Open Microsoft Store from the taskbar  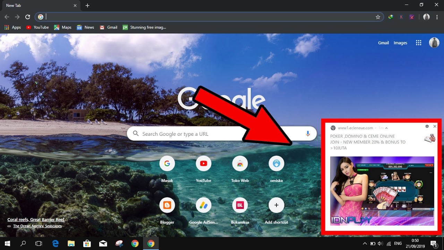click(x=87, y=244)
